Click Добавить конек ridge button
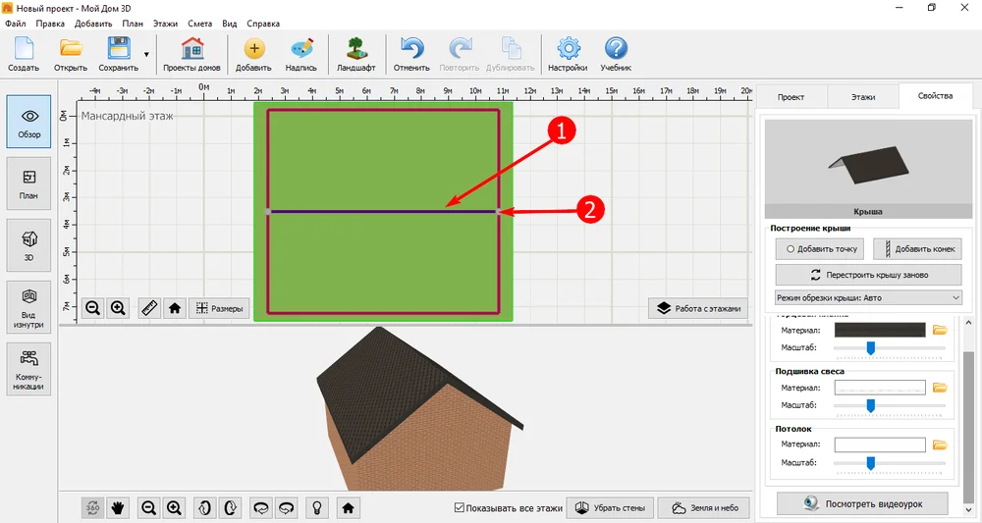 point(917,249)
